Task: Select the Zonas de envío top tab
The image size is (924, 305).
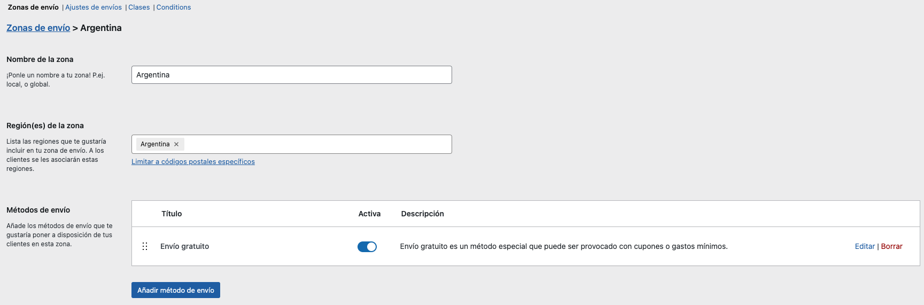Action: coord(33,7)
